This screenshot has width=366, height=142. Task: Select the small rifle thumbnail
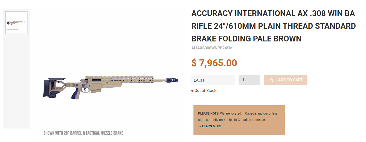(16, 23)
